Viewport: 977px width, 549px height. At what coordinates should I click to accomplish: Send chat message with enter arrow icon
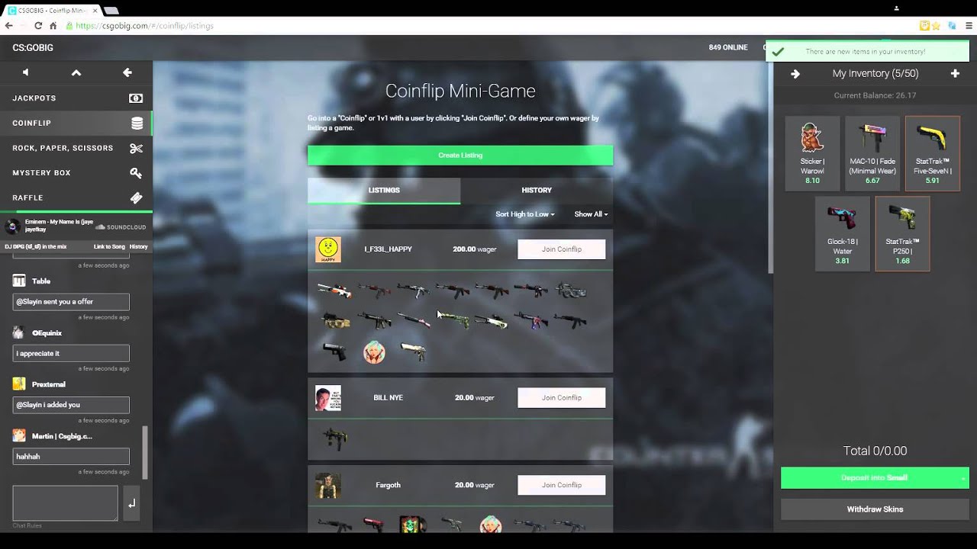131,503
